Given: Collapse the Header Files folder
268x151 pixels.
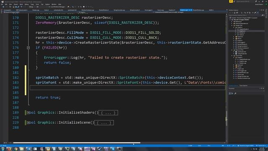Looking at the screenshot, I should point(232,25).
